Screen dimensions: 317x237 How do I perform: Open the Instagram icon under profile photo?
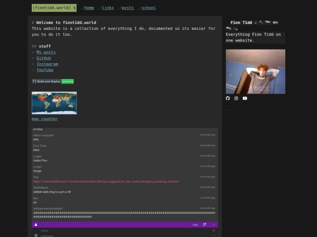tap(236, 98)
